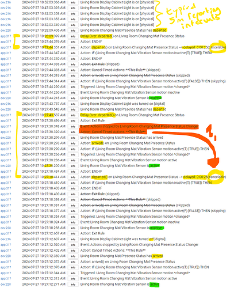Screen dimensions: 234x288
Task: Open the dev:228 link at 10:27:12.380
Action: point(6,256)
